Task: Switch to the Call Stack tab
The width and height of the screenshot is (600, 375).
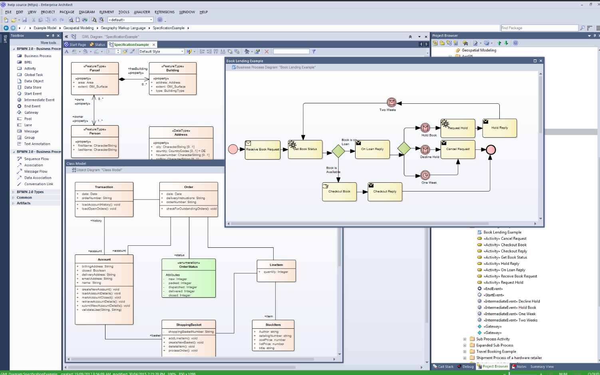Action: point(443,367)
